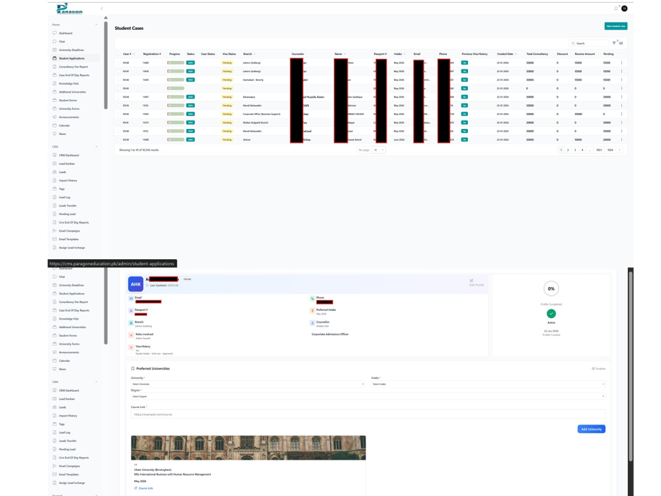
Task: Click the Add University button
Action: pyautogui.click(x=592, y=429)
